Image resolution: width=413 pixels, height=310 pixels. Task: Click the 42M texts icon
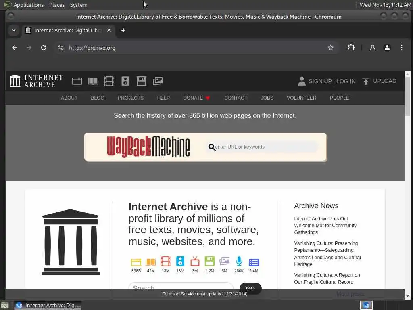(151, 262)
